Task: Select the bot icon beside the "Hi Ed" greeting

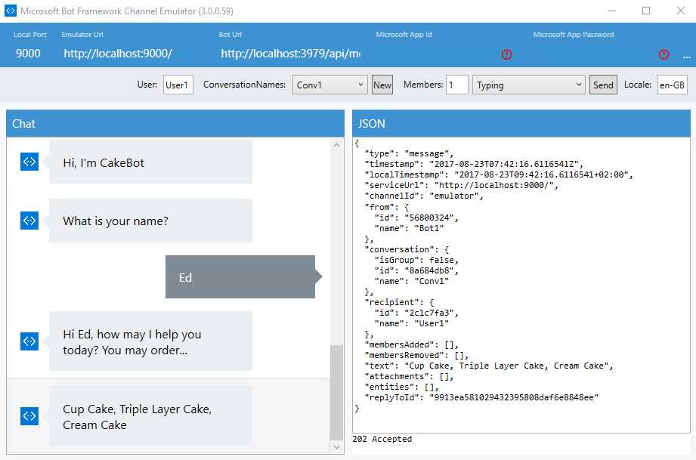Action: pos(29,341)
